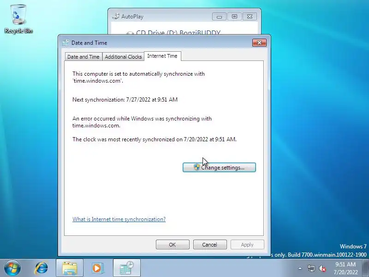Click the AutoPlay window title icon

click(x=116, y=17)
